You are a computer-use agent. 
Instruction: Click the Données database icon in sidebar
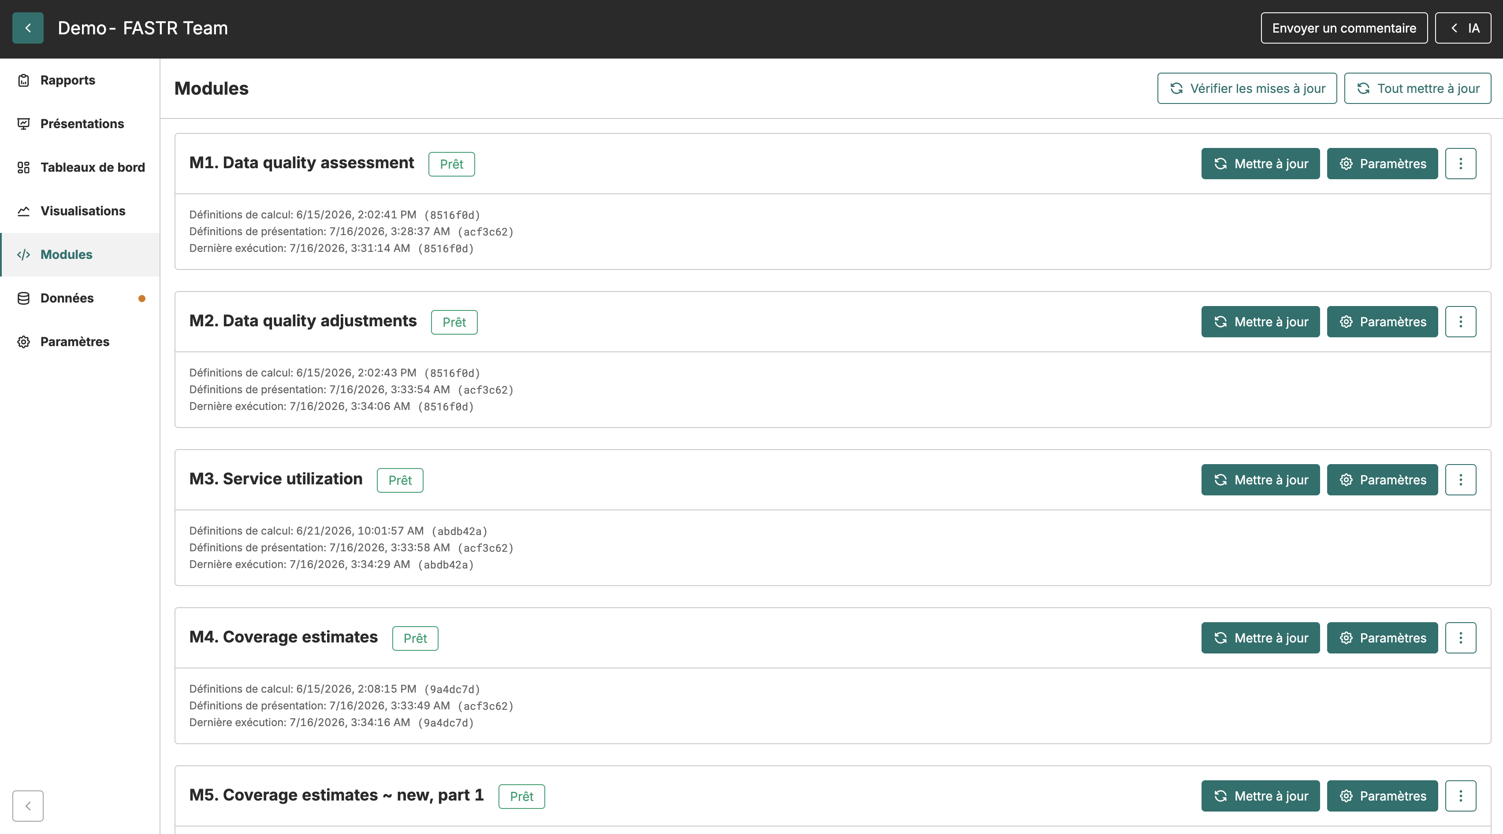pyautogui.click(x=23, y=299)
